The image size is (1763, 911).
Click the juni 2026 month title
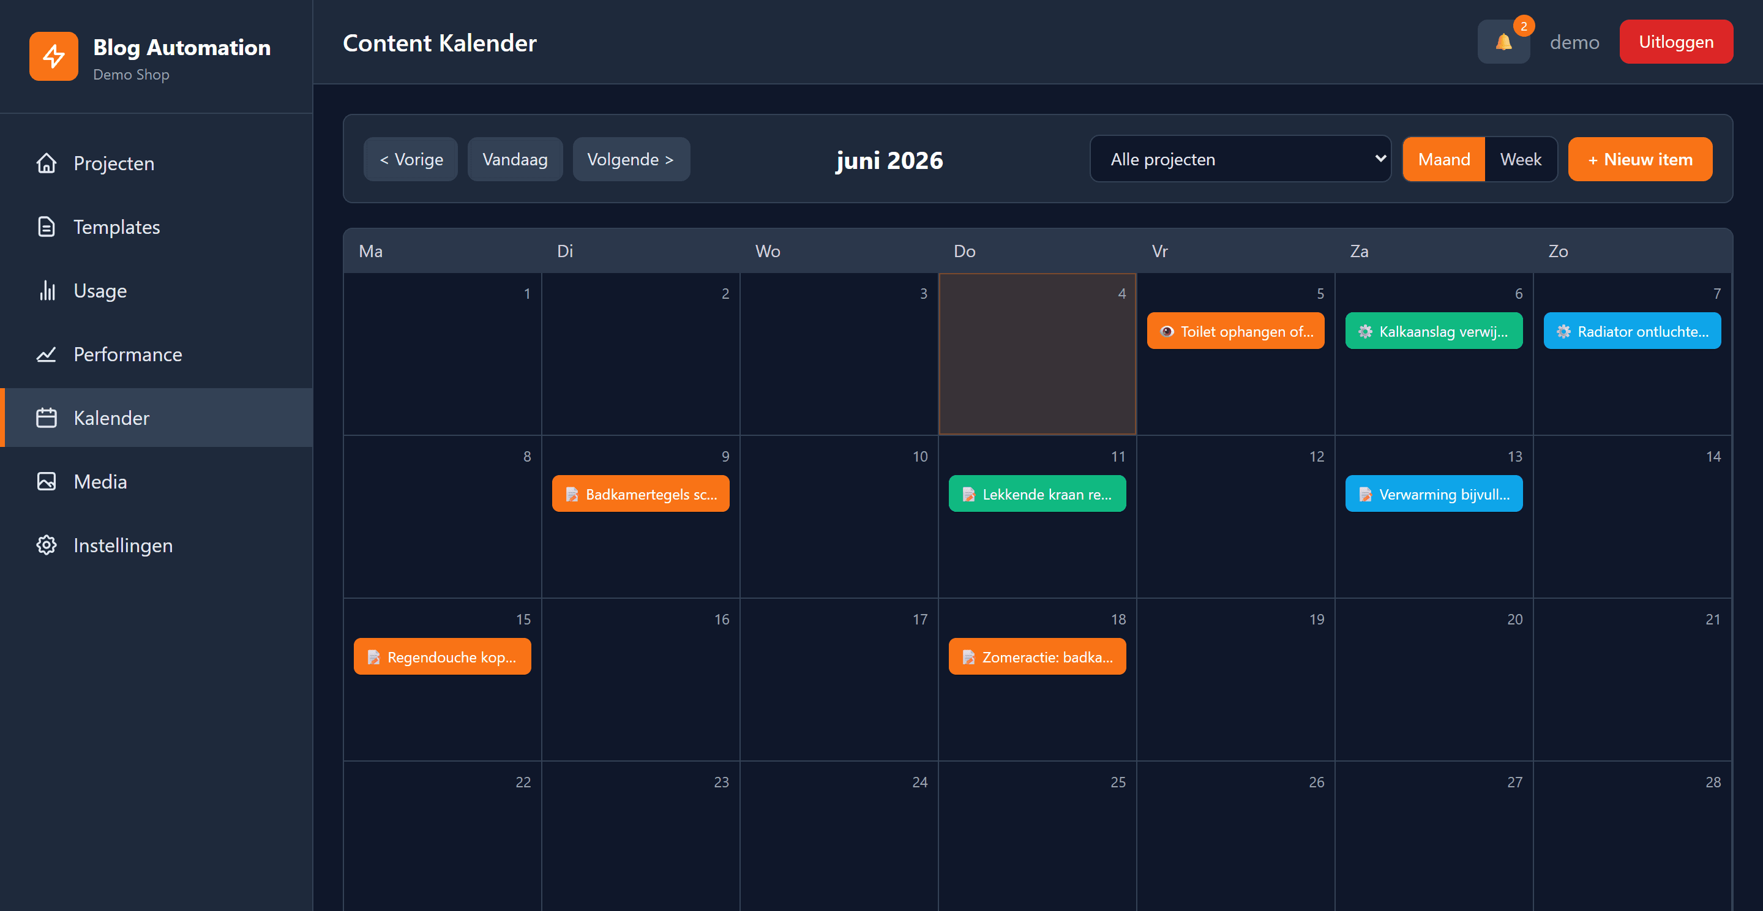coord(889,160)
